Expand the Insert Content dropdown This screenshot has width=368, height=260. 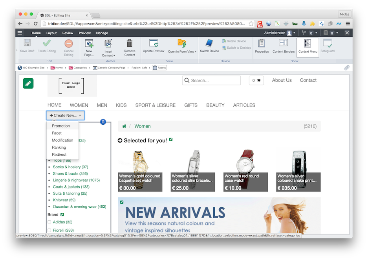(108, 55)
